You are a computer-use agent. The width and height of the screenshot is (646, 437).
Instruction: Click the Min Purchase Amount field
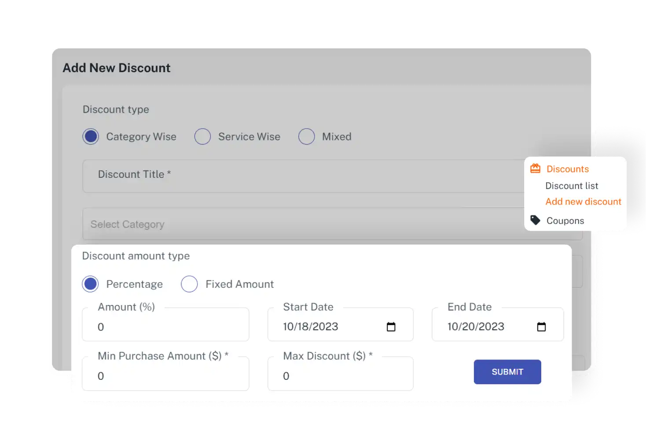(x=165, y=374)
